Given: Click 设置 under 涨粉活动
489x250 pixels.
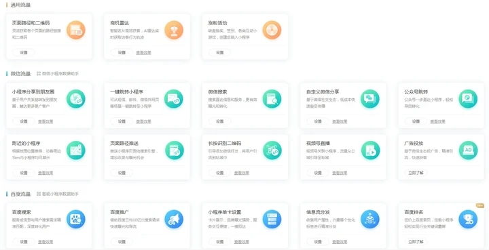Looking at the screenshot, I should (220, 53).
